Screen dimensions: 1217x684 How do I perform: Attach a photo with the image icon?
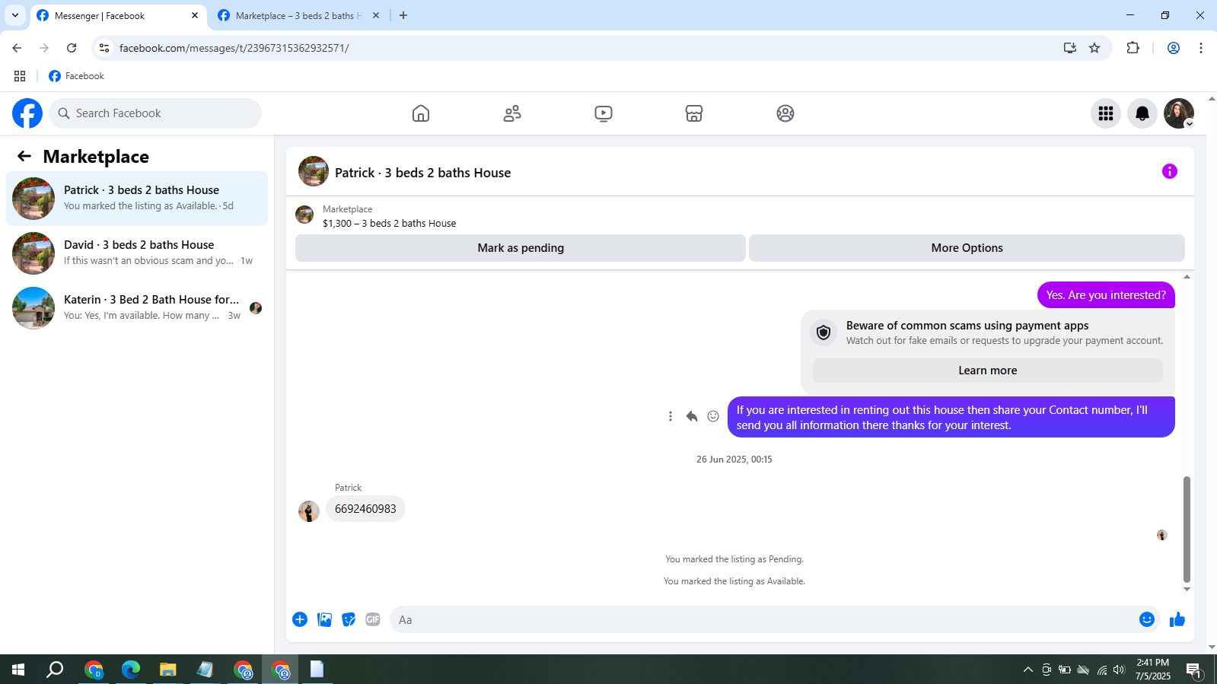point(325,619)
